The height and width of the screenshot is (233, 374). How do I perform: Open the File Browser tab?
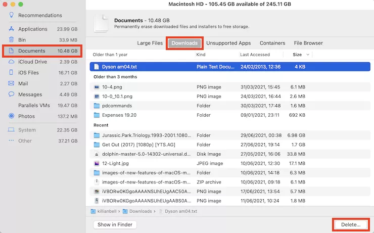(308, 43)
